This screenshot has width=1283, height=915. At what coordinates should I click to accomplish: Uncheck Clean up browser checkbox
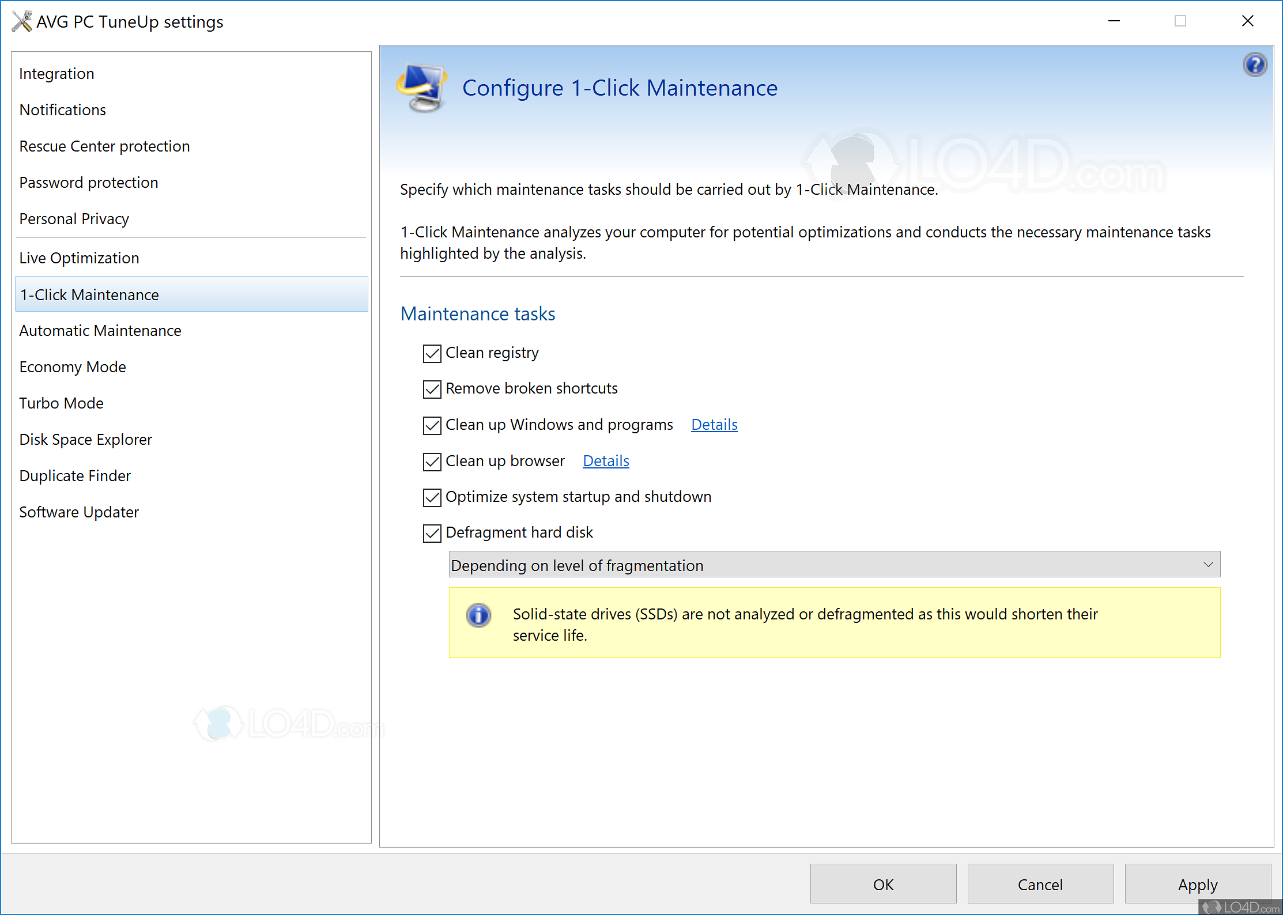(432, 462)
